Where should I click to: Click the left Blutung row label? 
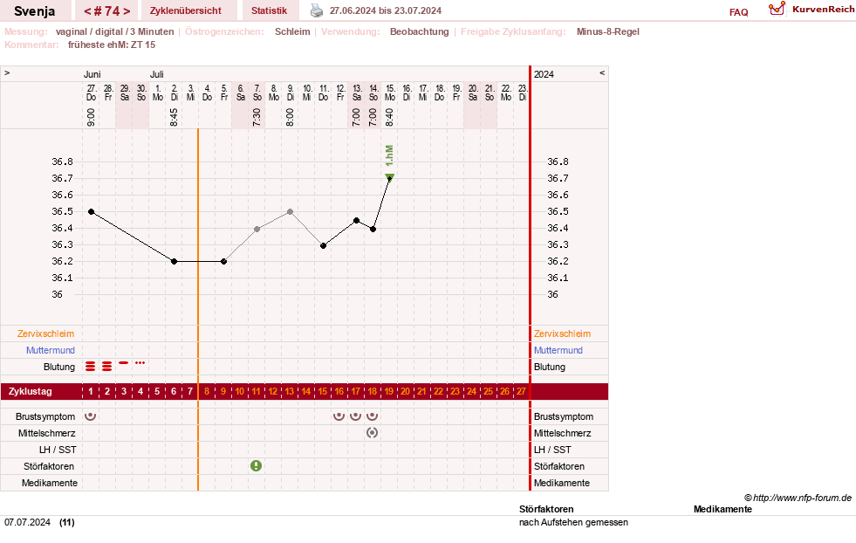pyautogui.click(x=59, y=368)
